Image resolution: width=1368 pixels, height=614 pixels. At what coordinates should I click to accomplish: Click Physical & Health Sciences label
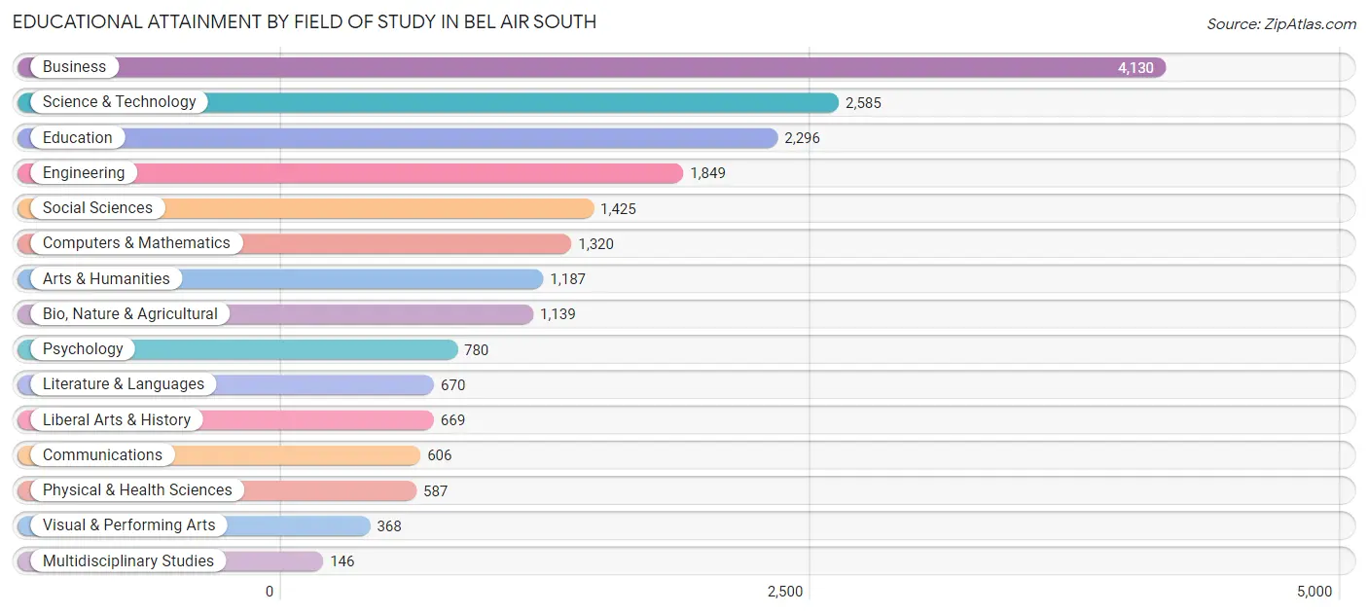coord(137,490)
